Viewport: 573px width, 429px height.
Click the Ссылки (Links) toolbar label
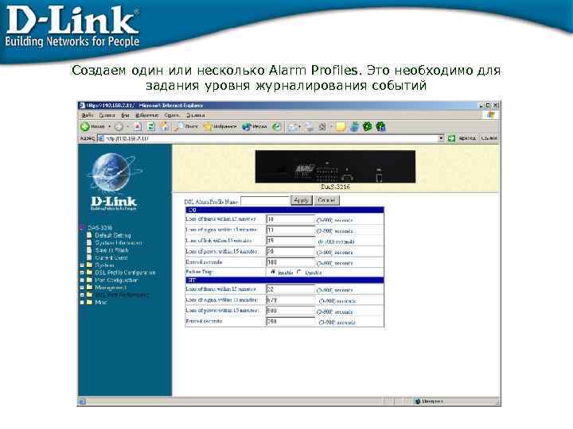[489, 138]
